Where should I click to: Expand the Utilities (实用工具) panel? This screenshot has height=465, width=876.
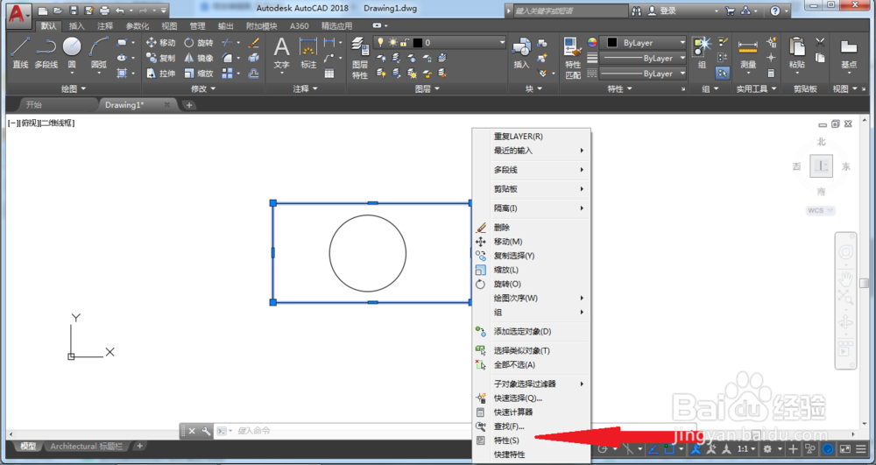757,88
